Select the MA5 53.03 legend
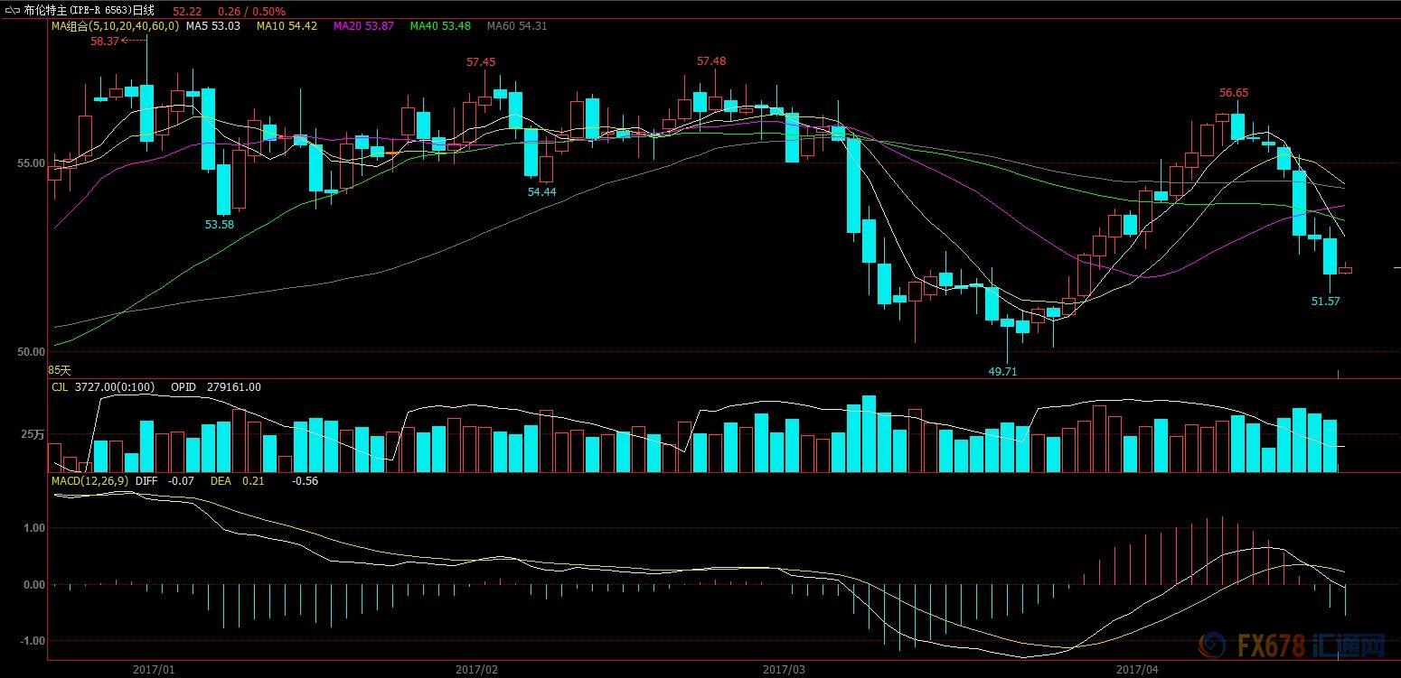1401x678 pixels. tap(213, 26)
